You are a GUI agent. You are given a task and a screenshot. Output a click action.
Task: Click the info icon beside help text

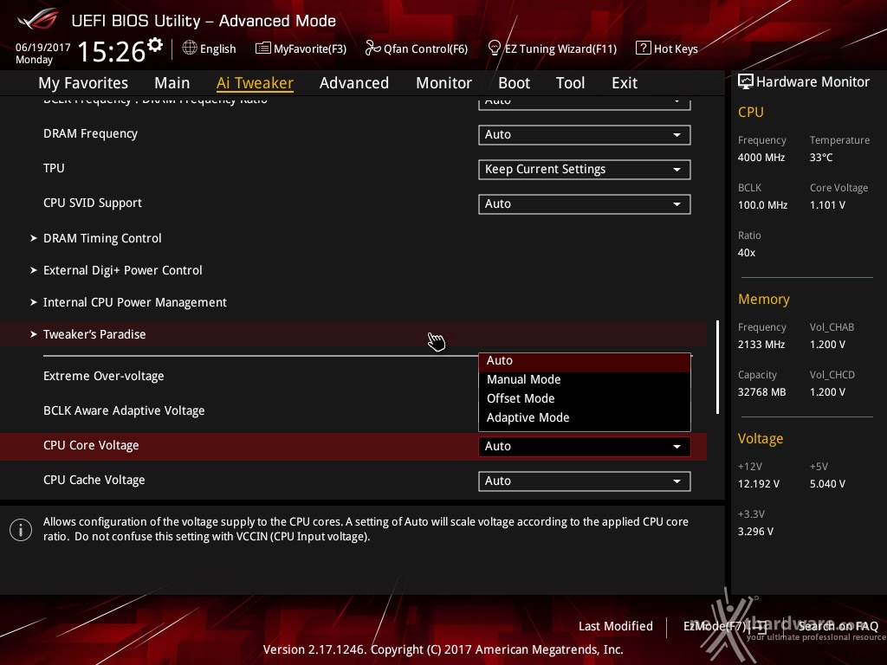point(21,530)
